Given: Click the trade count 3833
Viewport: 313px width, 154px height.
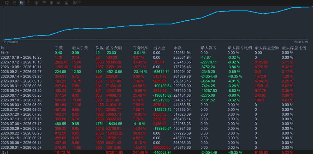Looking at the screenshot, I should point(100,62).
